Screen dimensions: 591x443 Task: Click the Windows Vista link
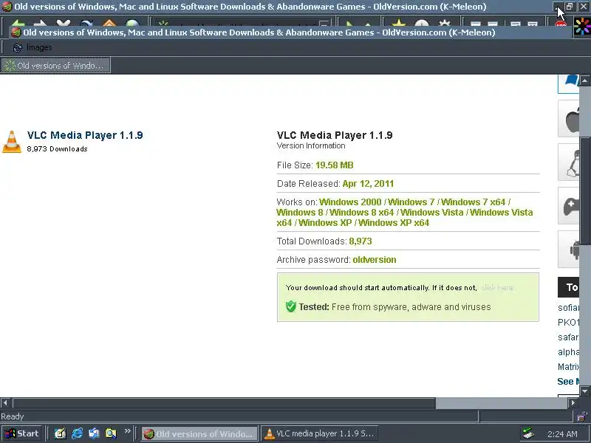432,213
